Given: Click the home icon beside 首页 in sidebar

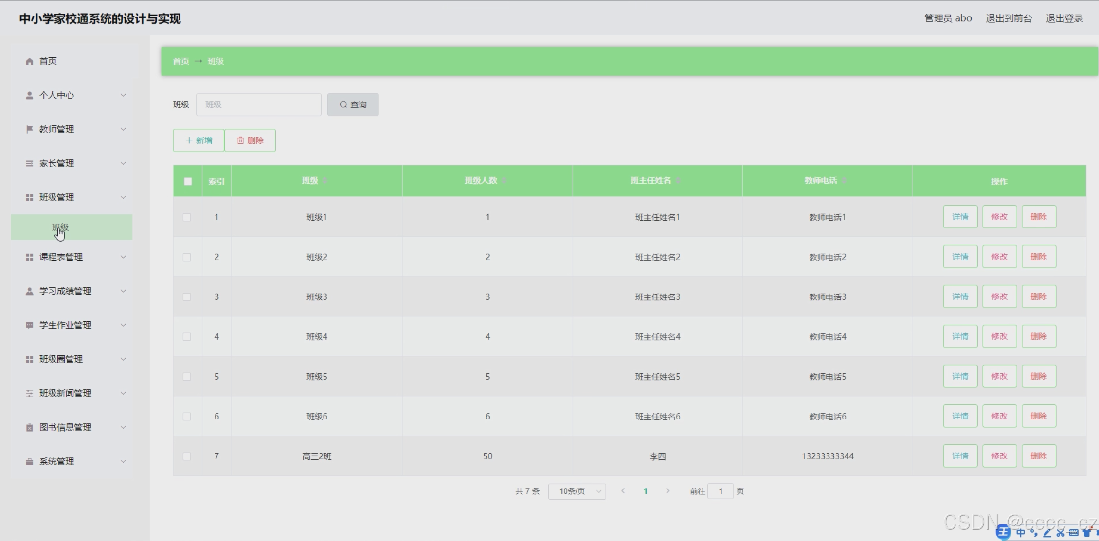Looking at the screenshot, I should [29, 61].
